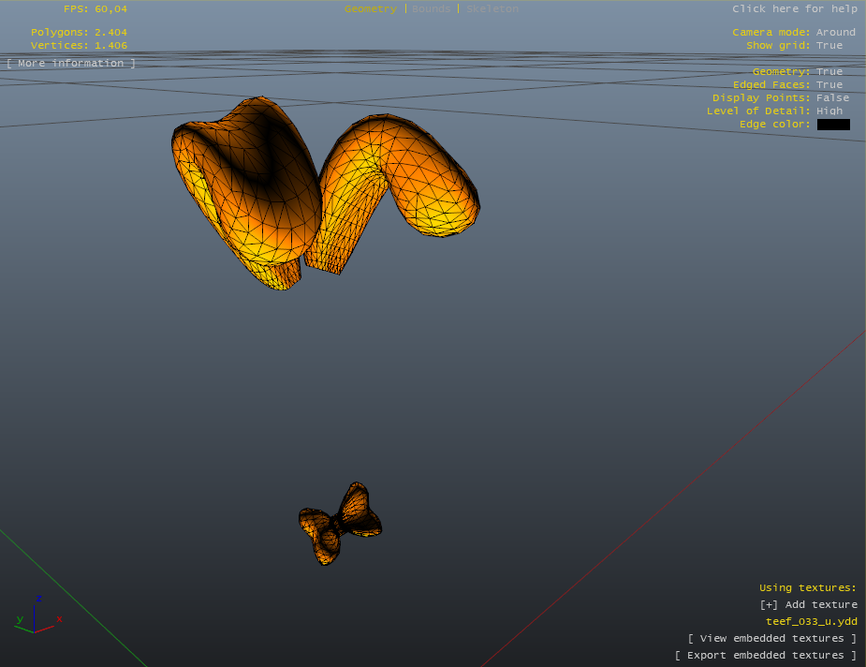
Task: Switch to the Bounds view tab
Action: click(x=431, y=8)
